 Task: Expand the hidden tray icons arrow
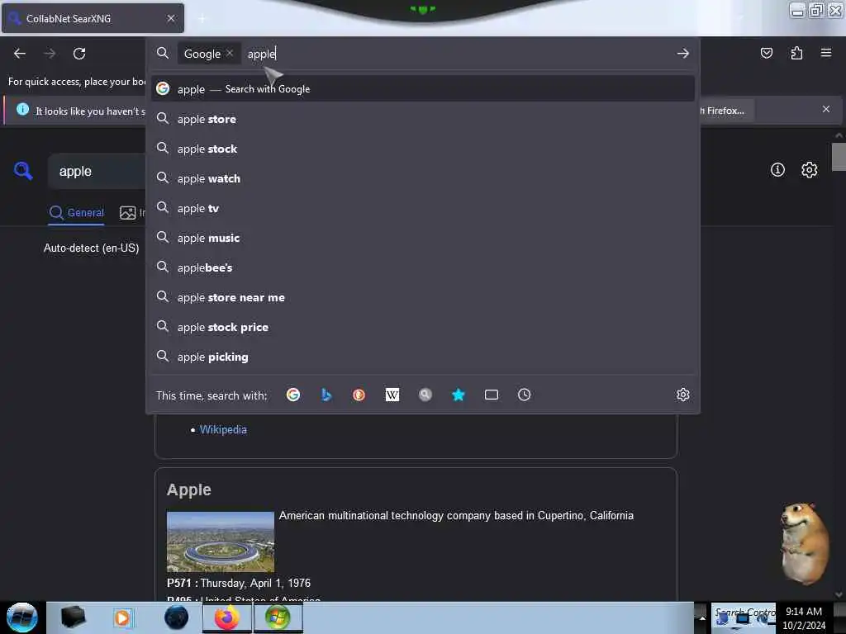pyautogui.click(x=702, y=617)
